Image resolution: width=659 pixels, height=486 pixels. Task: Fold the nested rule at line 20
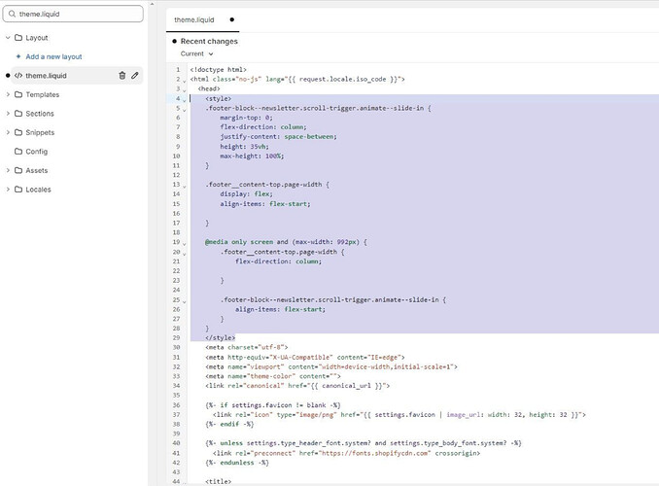(184, 253)
